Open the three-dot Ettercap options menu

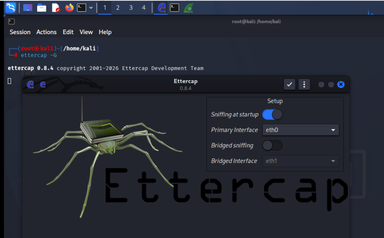(x=304, y=84)
